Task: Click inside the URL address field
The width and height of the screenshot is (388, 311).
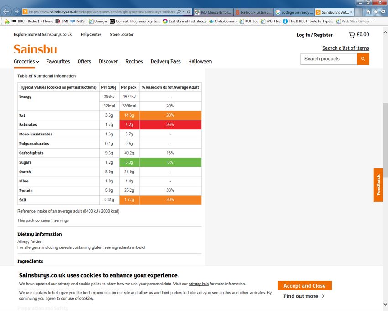Action: click(x=101, y=11)
